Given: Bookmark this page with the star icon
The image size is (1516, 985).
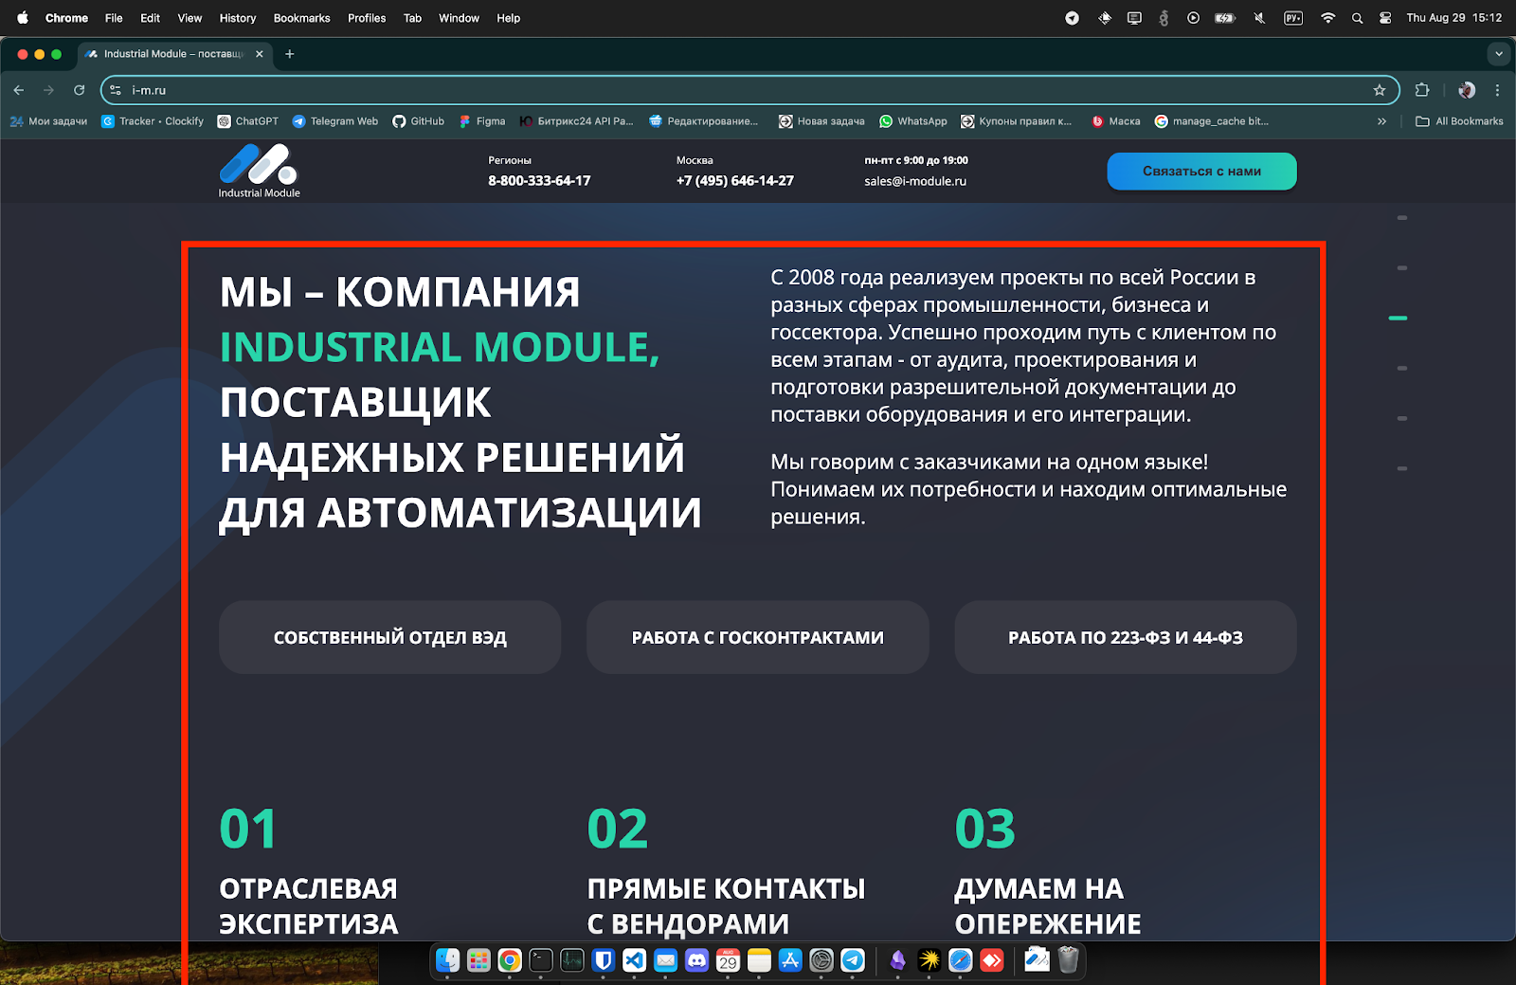Looking at the screenshot, I should pyautogui.click(x=1380, y=90).
